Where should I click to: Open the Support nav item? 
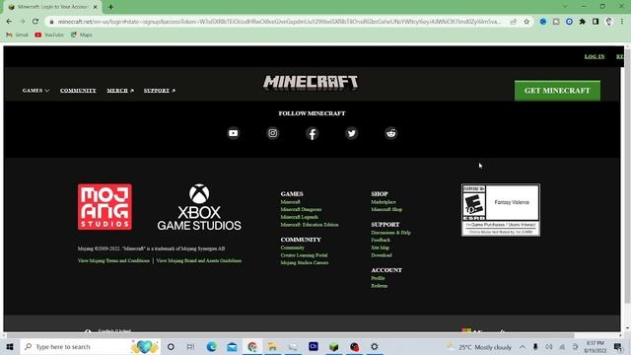[160, 91]
